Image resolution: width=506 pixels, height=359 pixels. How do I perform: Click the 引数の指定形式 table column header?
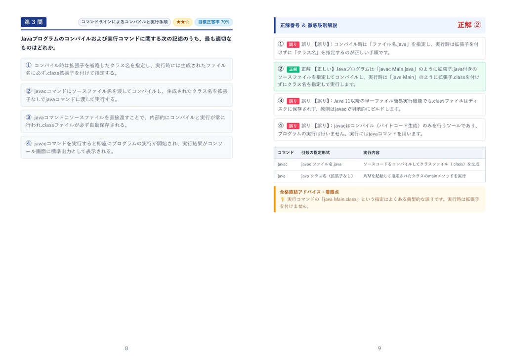tap(316, 153)
